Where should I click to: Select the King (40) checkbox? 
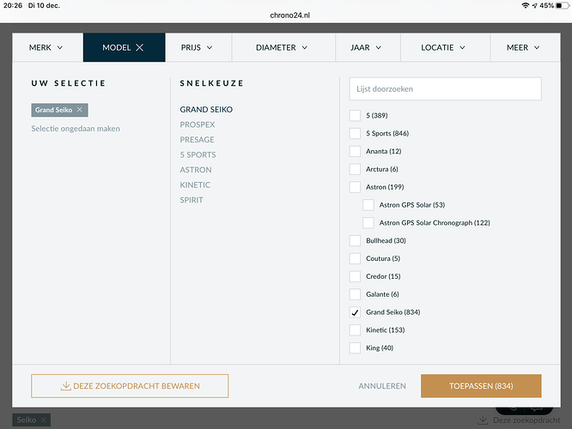[x=355, y=347]
